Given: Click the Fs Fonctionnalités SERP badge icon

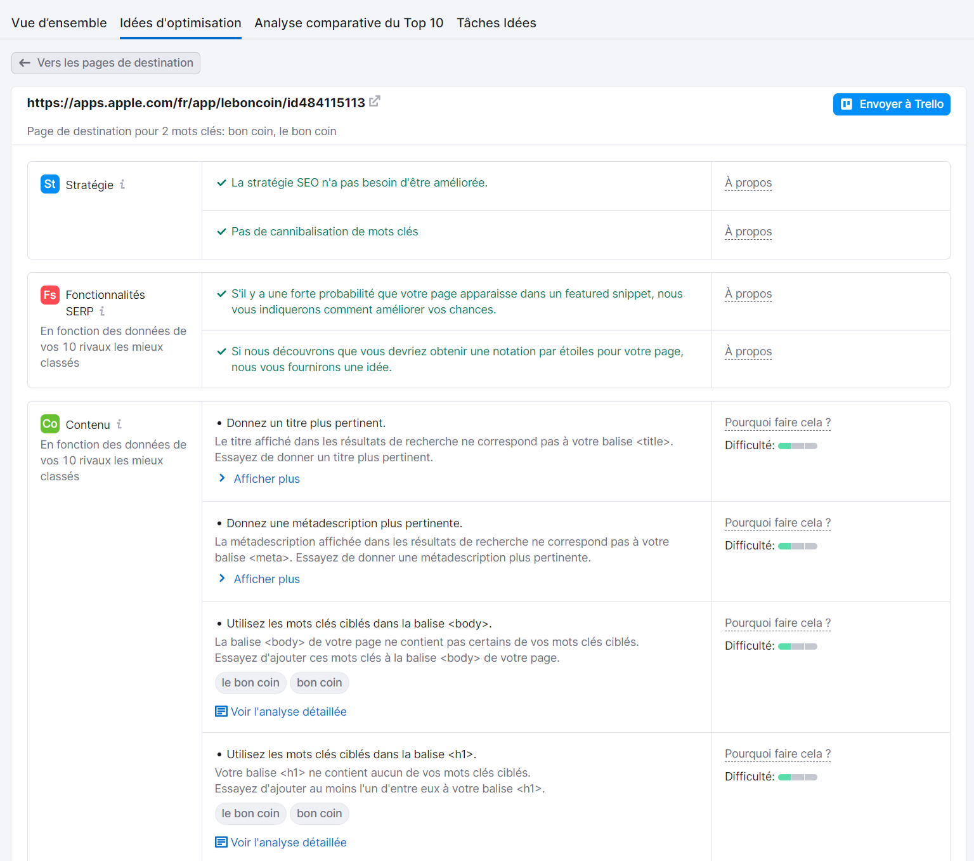Looking at the screenshot, I should [50, 295].
